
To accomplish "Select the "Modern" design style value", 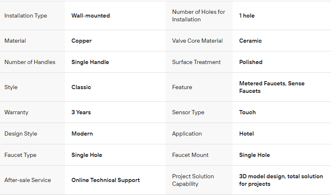I will coord(82,133).
